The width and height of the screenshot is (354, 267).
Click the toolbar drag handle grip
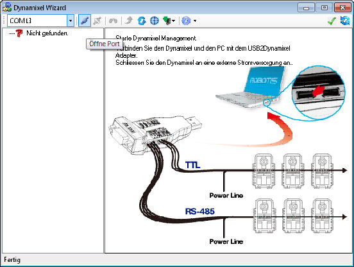point(4,21)
